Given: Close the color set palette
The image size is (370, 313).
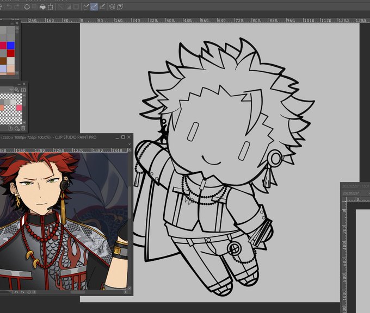Looking at the screenshot, I should 17,23.
